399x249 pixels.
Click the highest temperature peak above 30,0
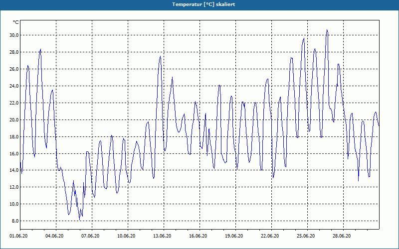(327, 30)
